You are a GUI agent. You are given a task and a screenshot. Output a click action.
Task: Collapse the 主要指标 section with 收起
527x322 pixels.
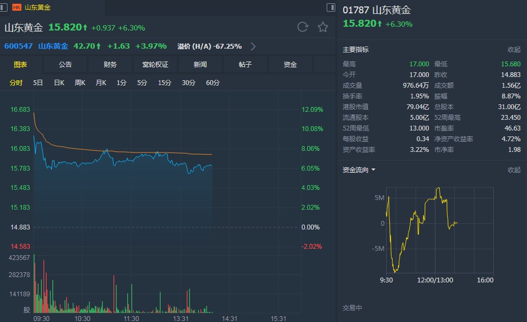[514, 50]
